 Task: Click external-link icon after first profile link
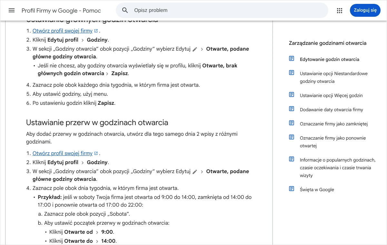(96, 31)
